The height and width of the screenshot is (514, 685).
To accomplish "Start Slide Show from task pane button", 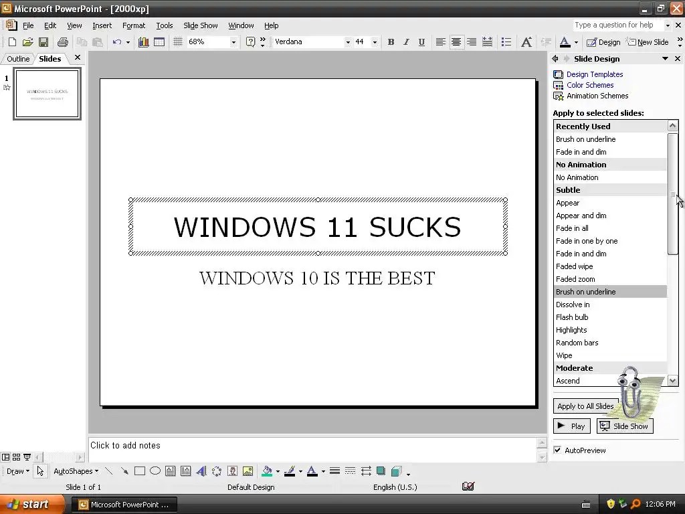I will [625, 426].
